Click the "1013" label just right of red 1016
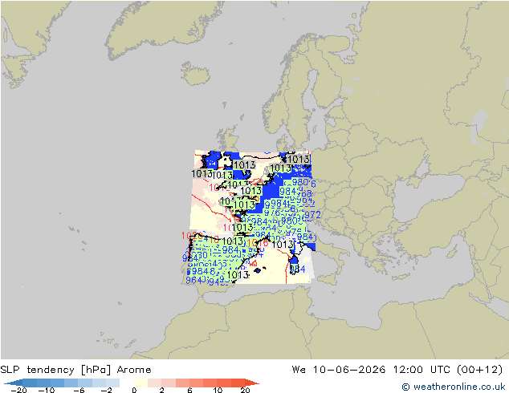This screenshot has height=393, width=509. (283, 244)
